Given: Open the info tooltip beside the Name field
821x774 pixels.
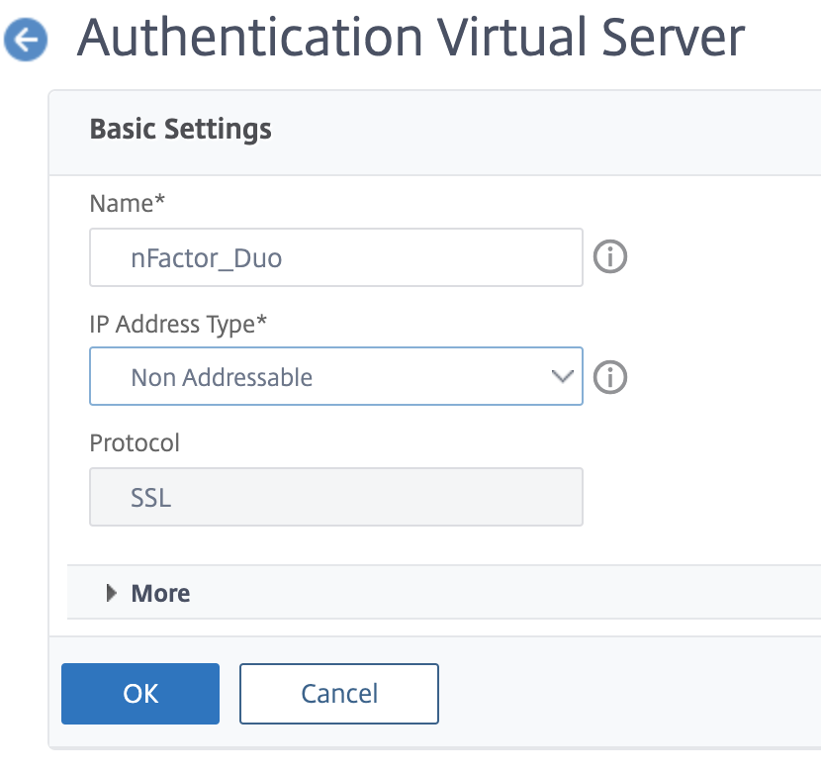Looking at the screenshot, I should click(610, 257).
